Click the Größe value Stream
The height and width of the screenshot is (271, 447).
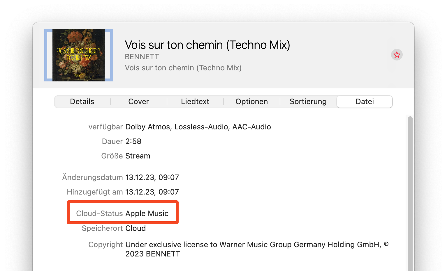(x=138, y=156)
